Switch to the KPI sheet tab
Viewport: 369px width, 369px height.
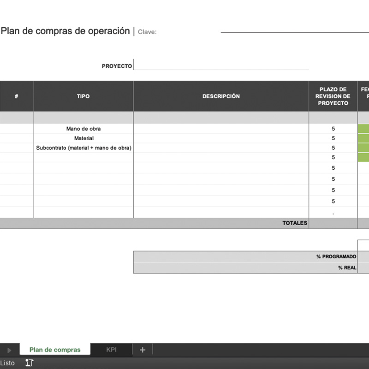[112, 350]
